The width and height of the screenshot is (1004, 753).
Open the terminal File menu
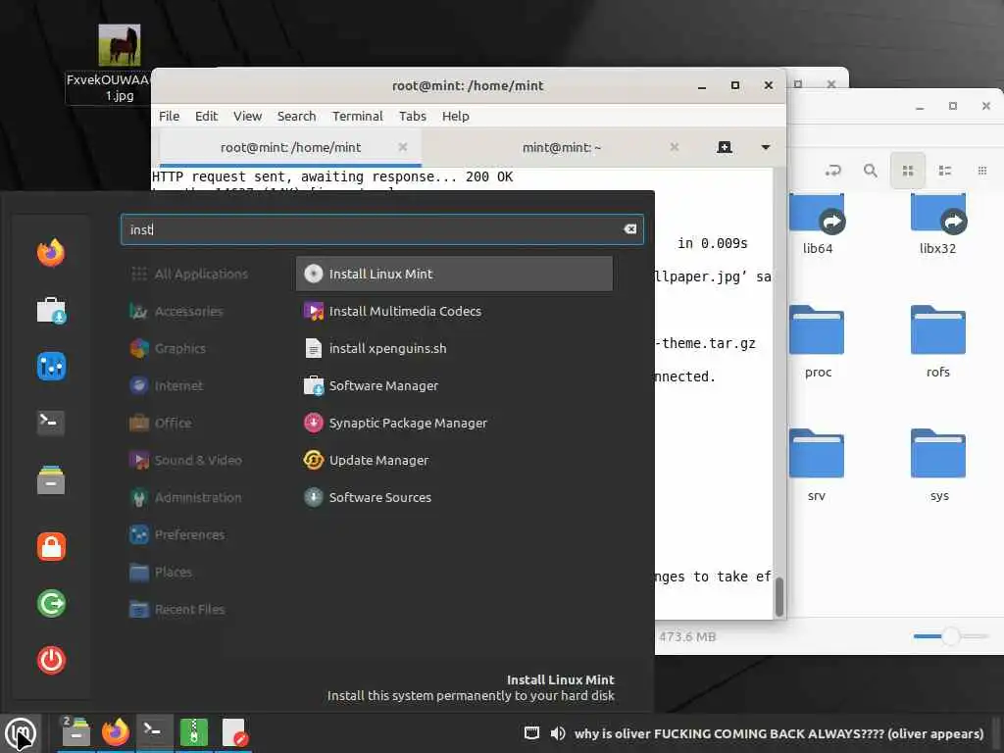point(169,116)
